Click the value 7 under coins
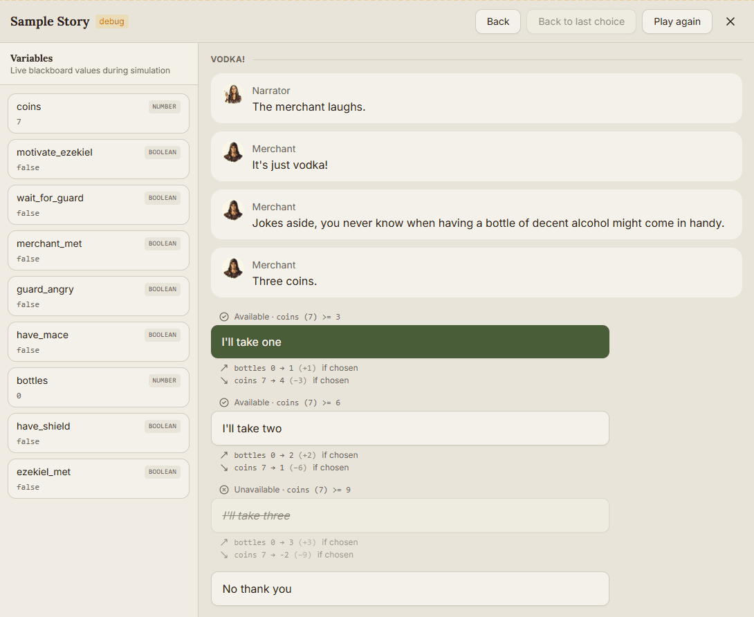 19,122
